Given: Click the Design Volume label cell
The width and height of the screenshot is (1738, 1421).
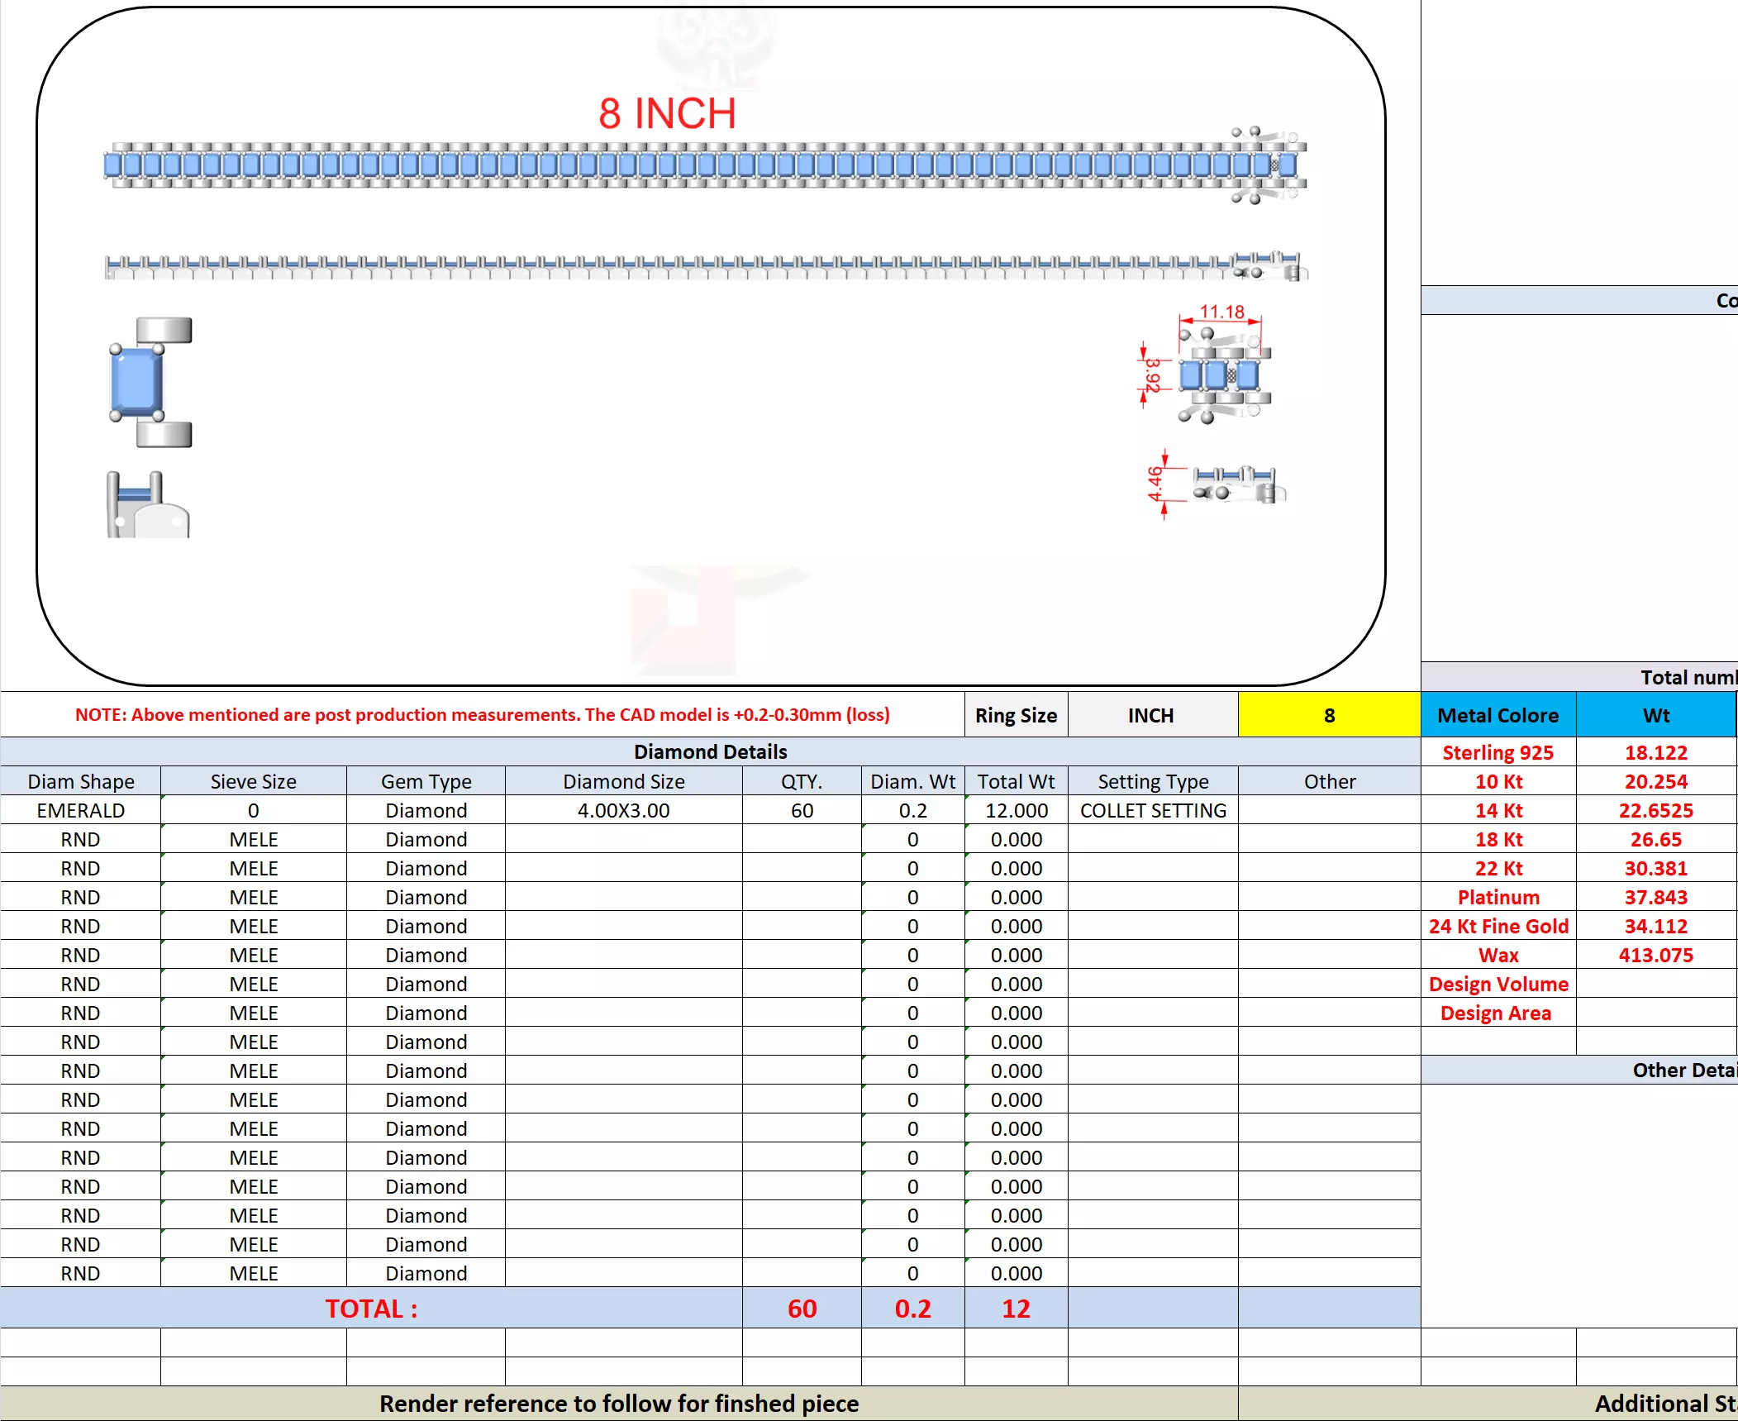Looking at the screenshot, I should click(1498, 984).
